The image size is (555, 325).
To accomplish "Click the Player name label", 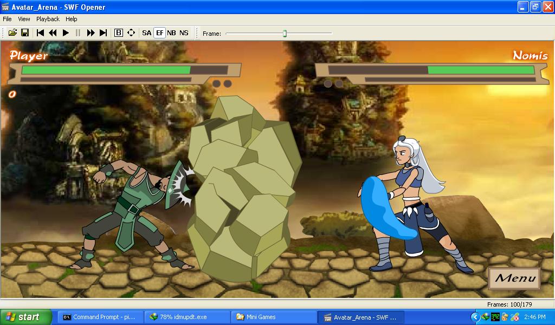I will [29, 56].
